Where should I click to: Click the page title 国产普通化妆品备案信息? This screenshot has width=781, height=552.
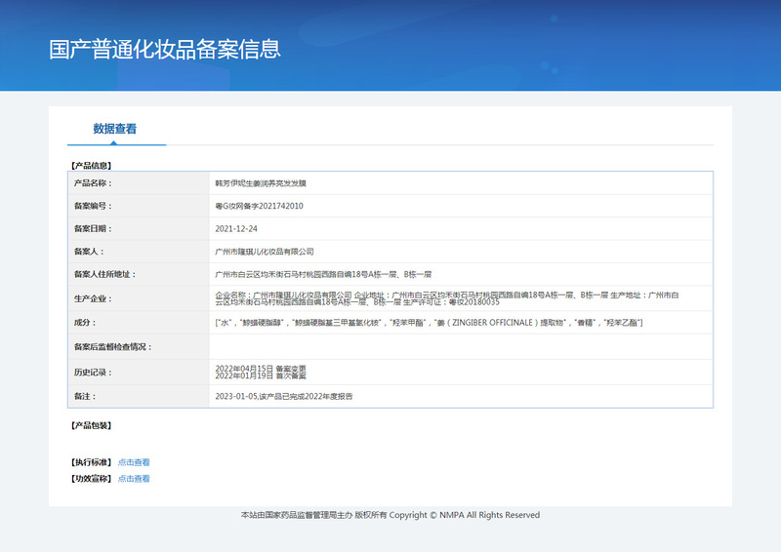click(165, 50)
